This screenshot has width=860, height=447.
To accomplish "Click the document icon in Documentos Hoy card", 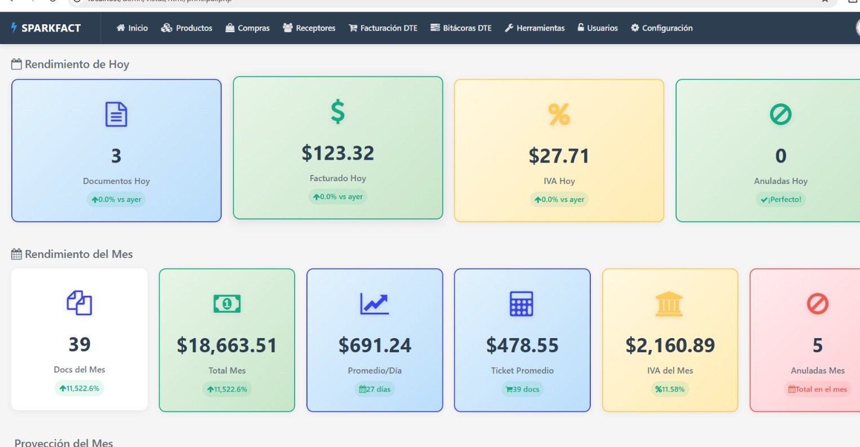I will point(116,115).
